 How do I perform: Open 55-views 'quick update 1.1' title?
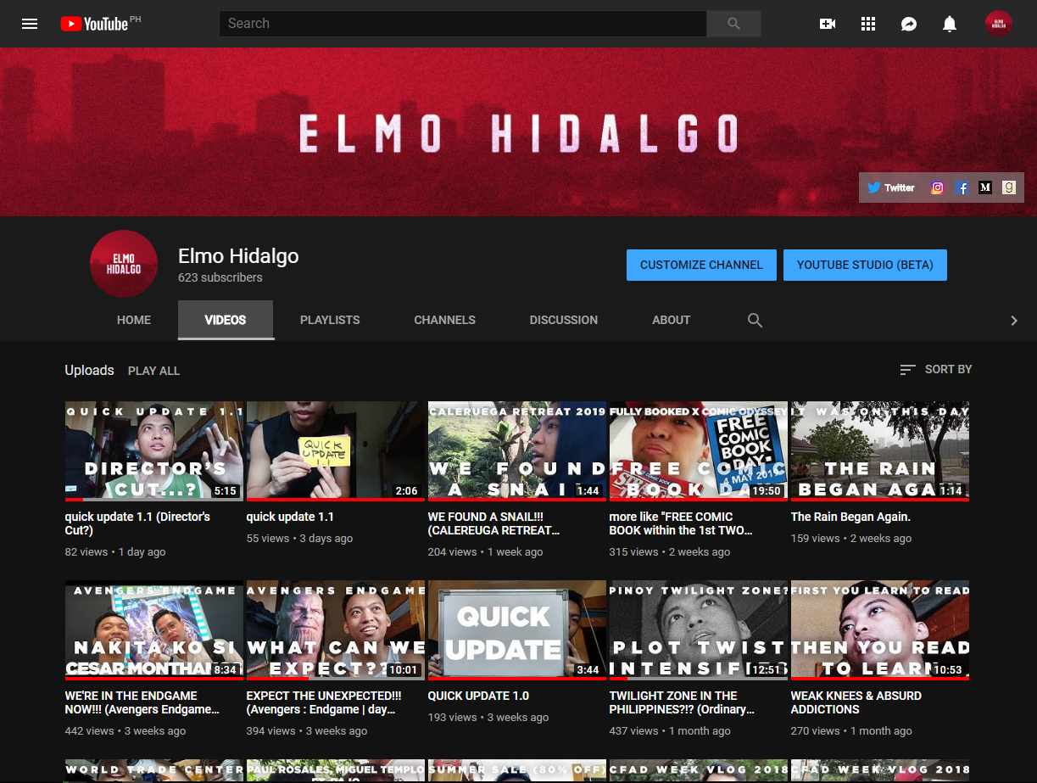pyautogui.click(x=290, y=517)
